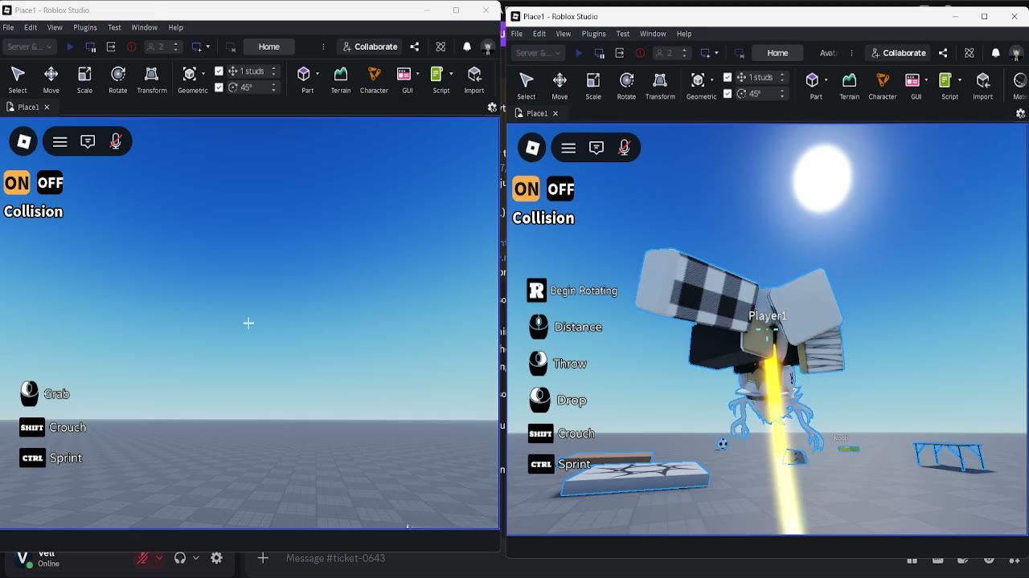1029x578 pixels.
Task: Expand the Part dropdown arrow in right window
Action: click(826, 79)
